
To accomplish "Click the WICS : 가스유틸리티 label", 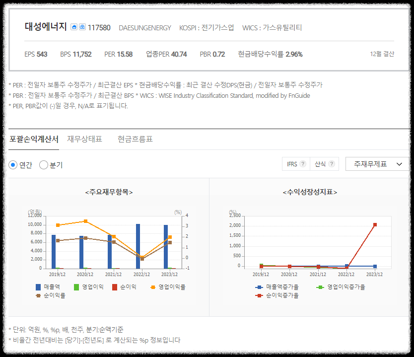I will [272, 27].
